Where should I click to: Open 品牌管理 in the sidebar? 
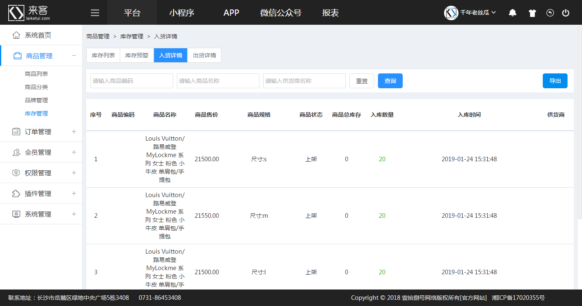pos(36,100)
